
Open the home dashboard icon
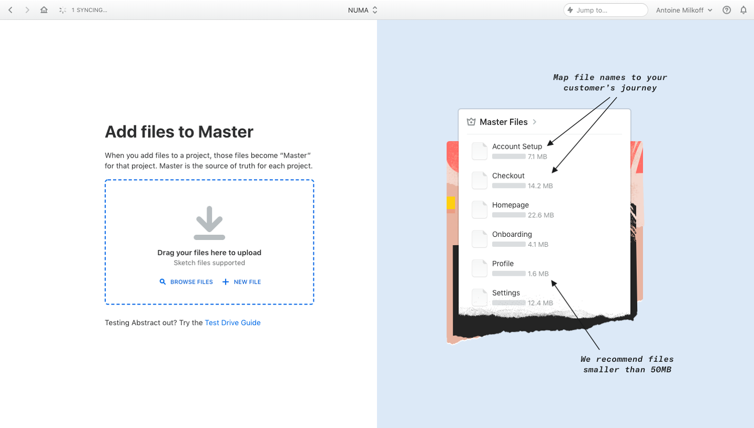[44, 10]
